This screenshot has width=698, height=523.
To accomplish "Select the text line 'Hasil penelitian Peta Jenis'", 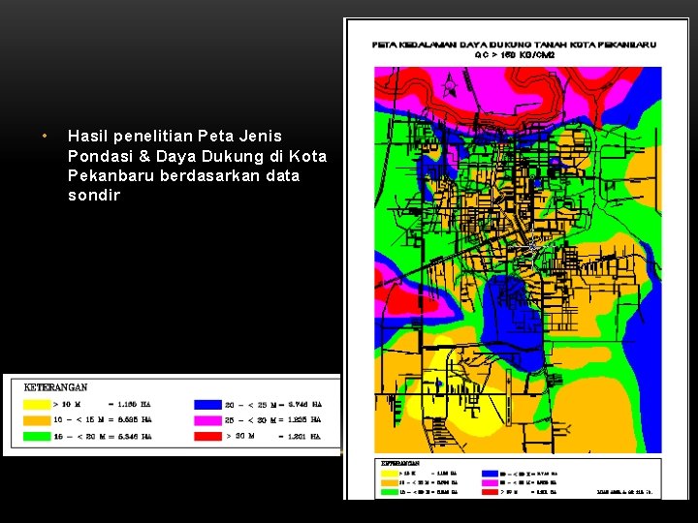I will tap(174, 136).
